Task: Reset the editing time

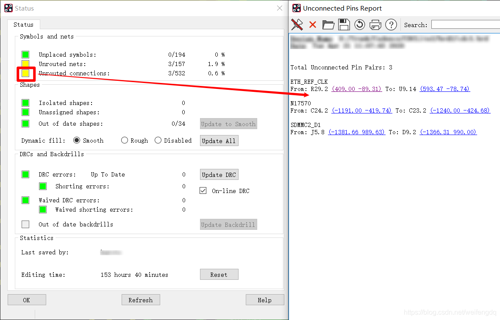Action: tap(219, 275)
